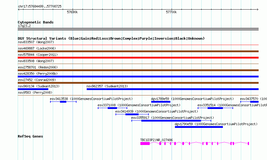Click the gray 17q23.2 cytogenetic band bar
Image resolution: width=267 pixels, height=160 pixels.
point(138,29)
